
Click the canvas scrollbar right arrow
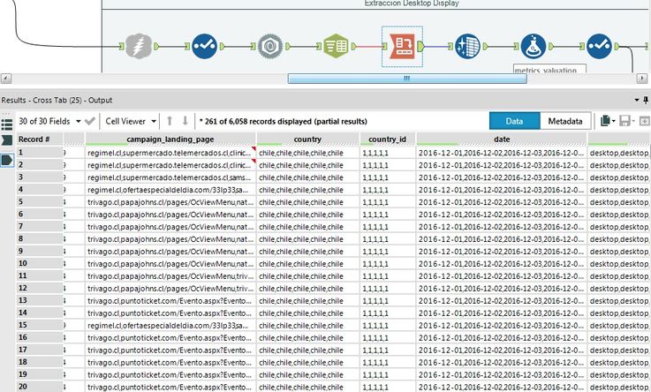[x=642, y=79]
